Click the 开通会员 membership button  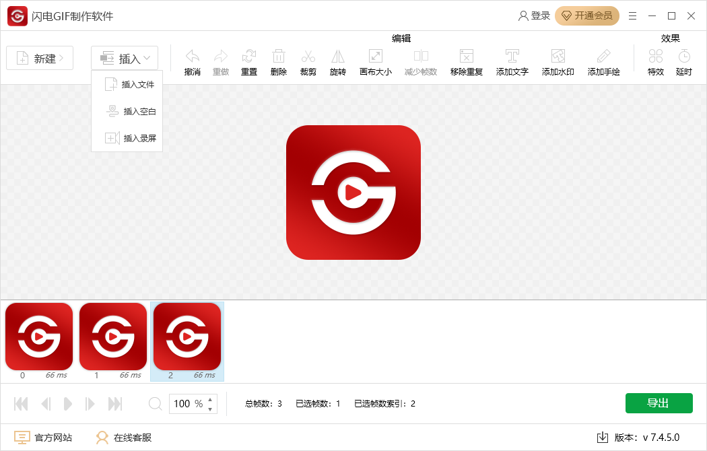587,15
